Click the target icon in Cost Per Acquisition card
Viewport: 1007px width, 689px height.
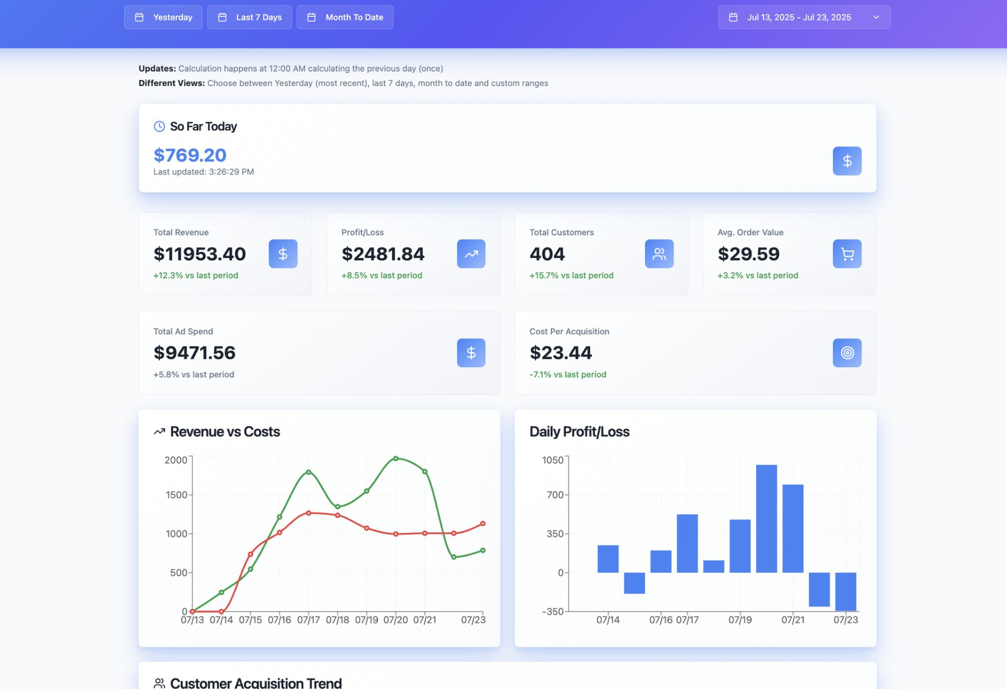click(x=847, y=353)
